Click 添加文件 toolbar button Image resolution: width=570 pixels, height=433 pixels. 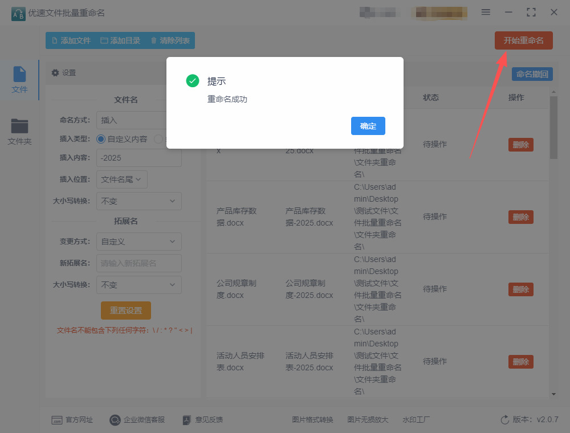[x=71, y=40]
